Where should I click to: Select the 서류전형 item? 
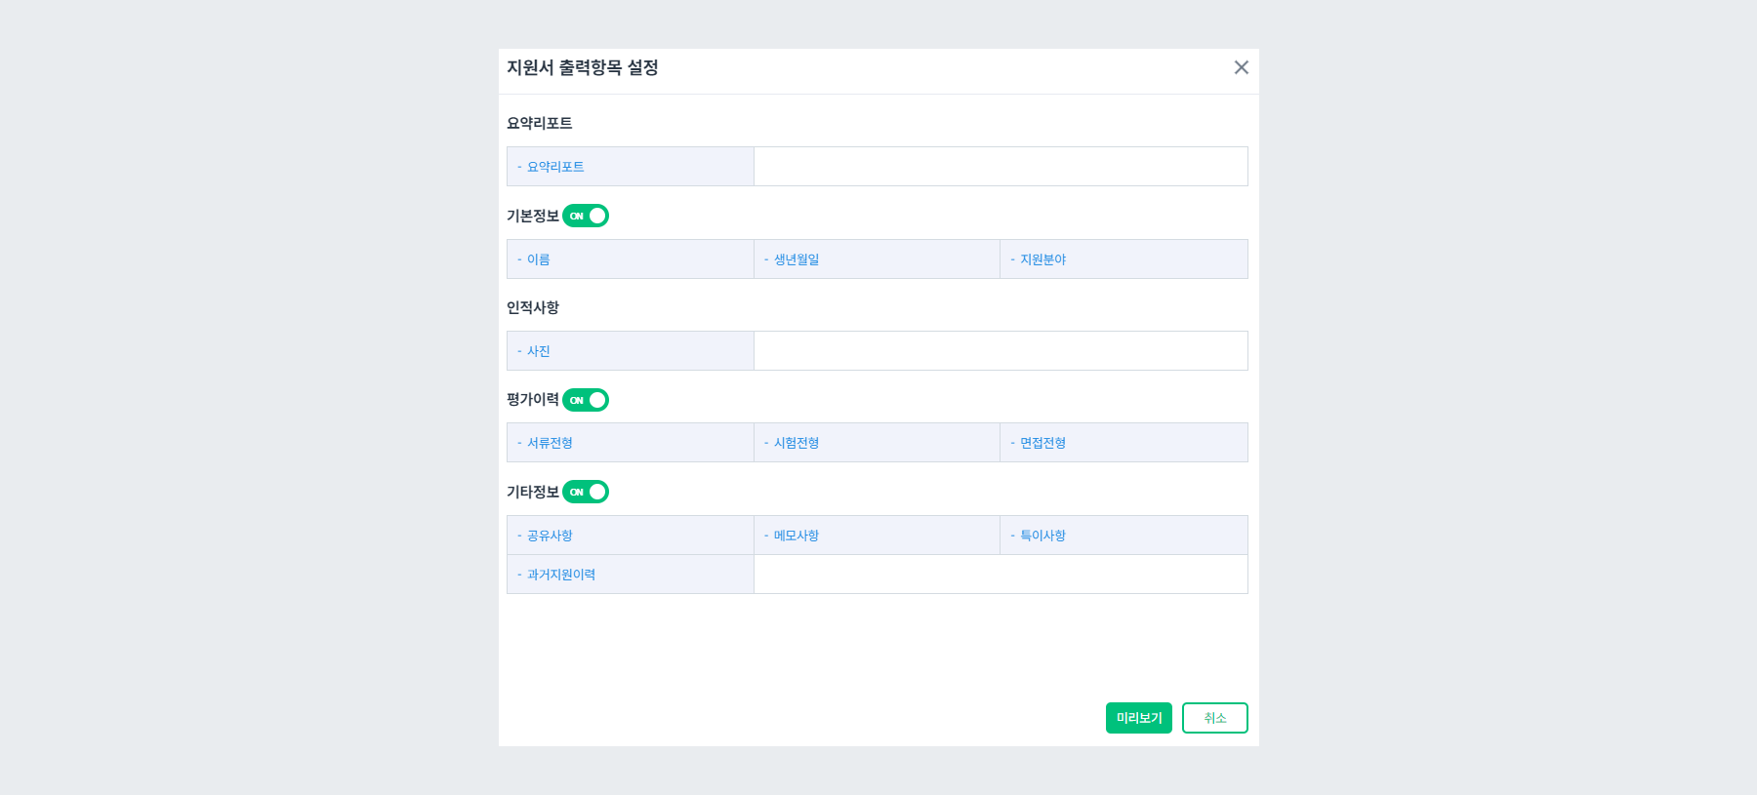point(630,442)
